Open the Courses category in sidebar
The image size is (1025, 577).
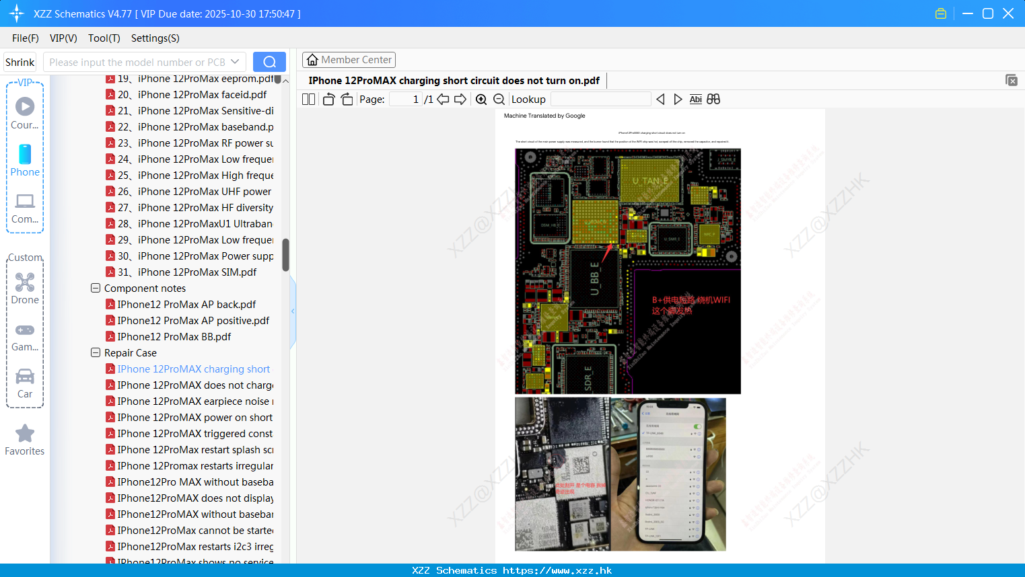click(25, 113)
